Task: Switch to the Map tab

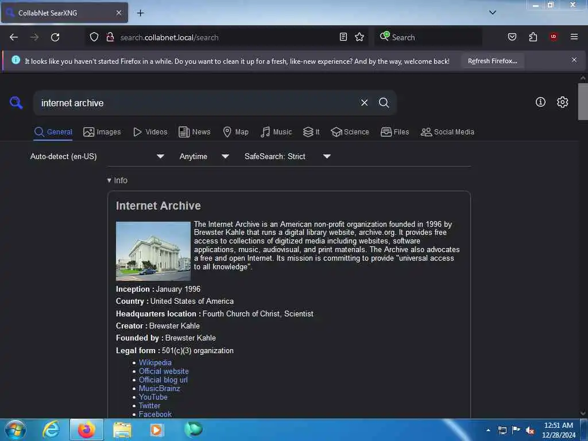Action: [235, 132]
